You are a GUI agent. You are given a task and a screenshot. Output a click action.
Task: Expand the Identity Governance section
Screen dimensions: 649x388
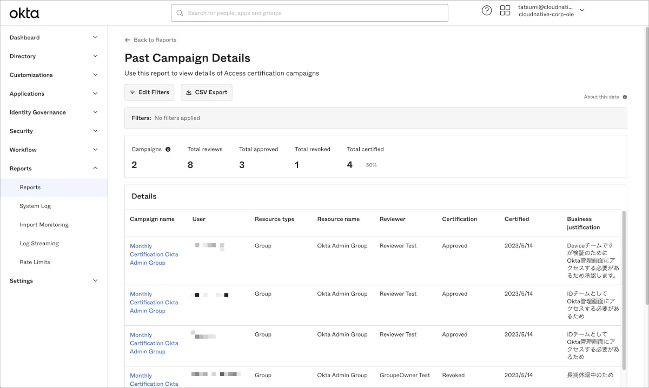pos(95,112)
